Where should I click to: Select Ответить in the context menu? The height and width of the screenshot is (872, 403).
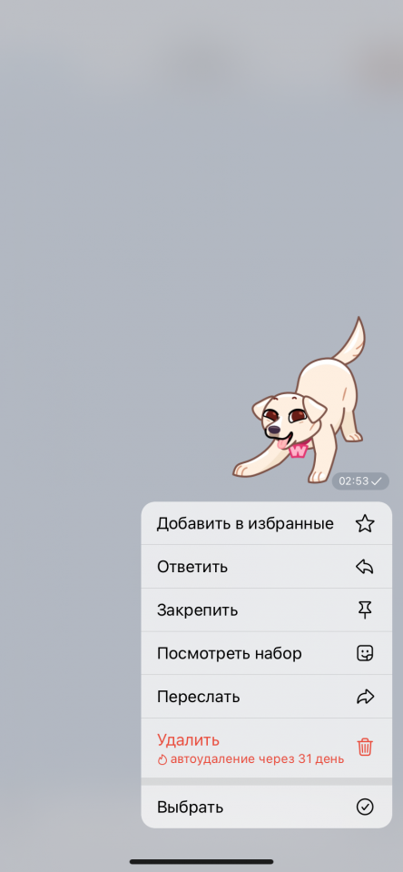pyautogui.click(x=267, y=567)
